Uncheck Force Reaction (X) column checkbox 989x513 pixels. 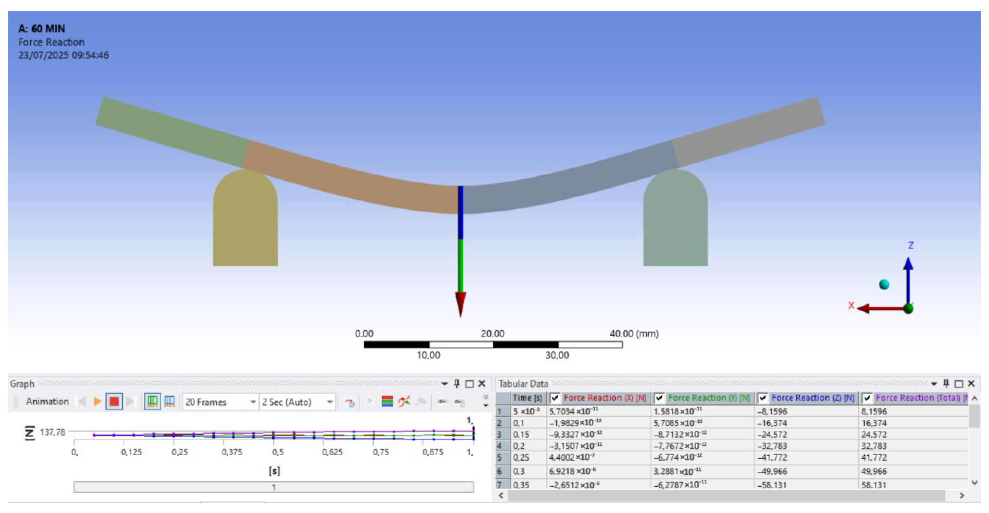[x=554, y=398]
